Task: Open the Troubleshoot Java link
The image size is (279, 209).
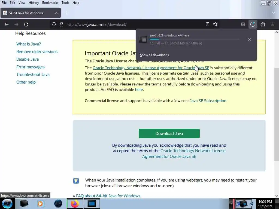Action: pyautogui.click(x=33, y=75)
